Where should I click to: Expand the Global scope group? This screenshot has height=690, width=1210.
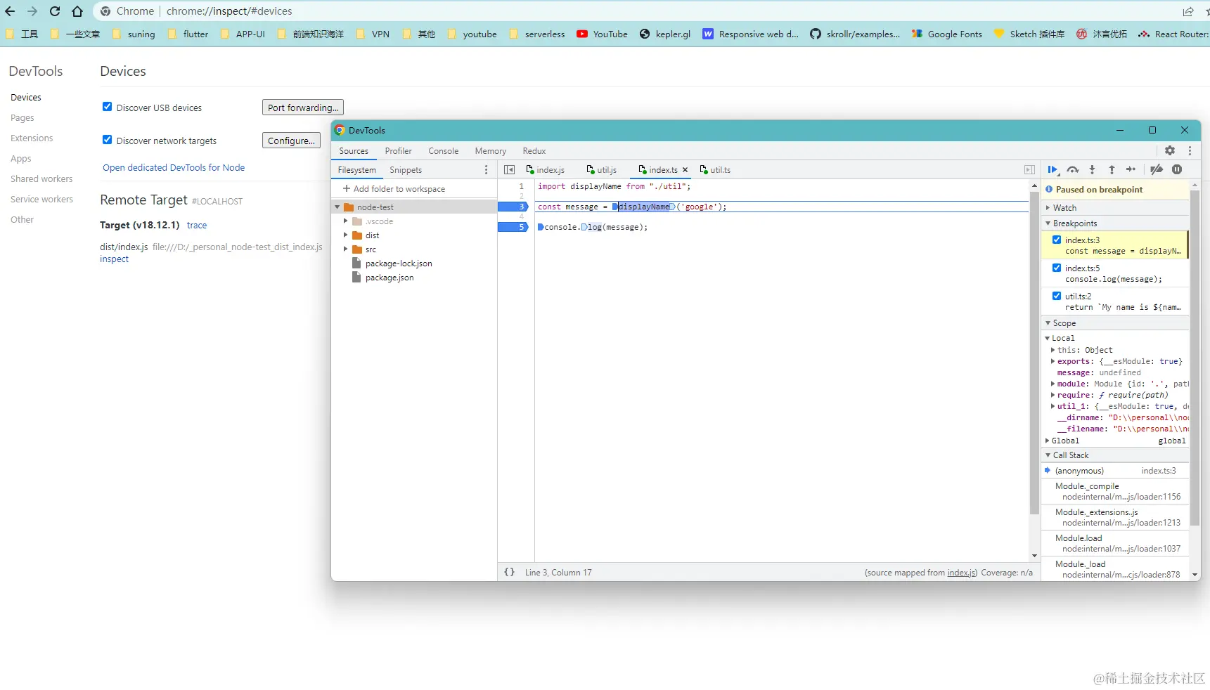(x=1048, y=441)
